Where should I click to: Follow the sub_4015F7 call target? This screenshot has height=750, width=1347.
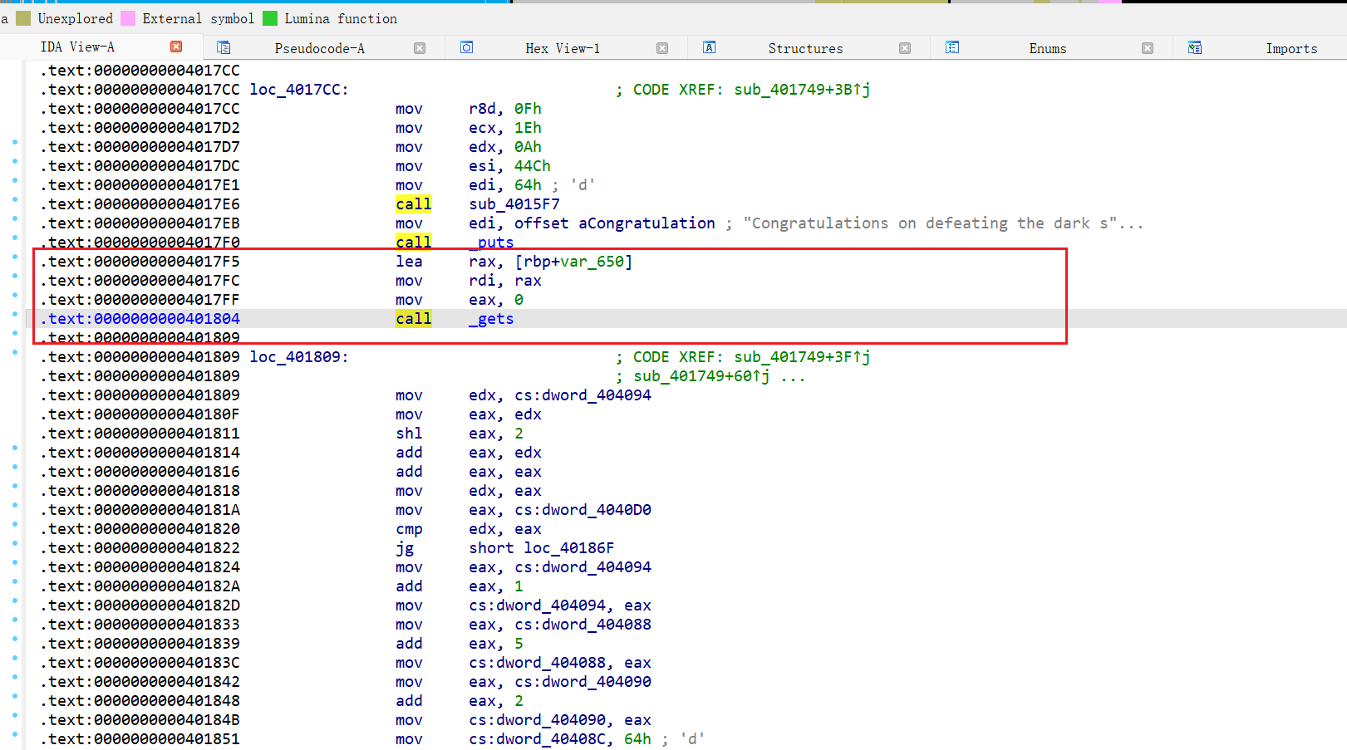pos(514,204)
